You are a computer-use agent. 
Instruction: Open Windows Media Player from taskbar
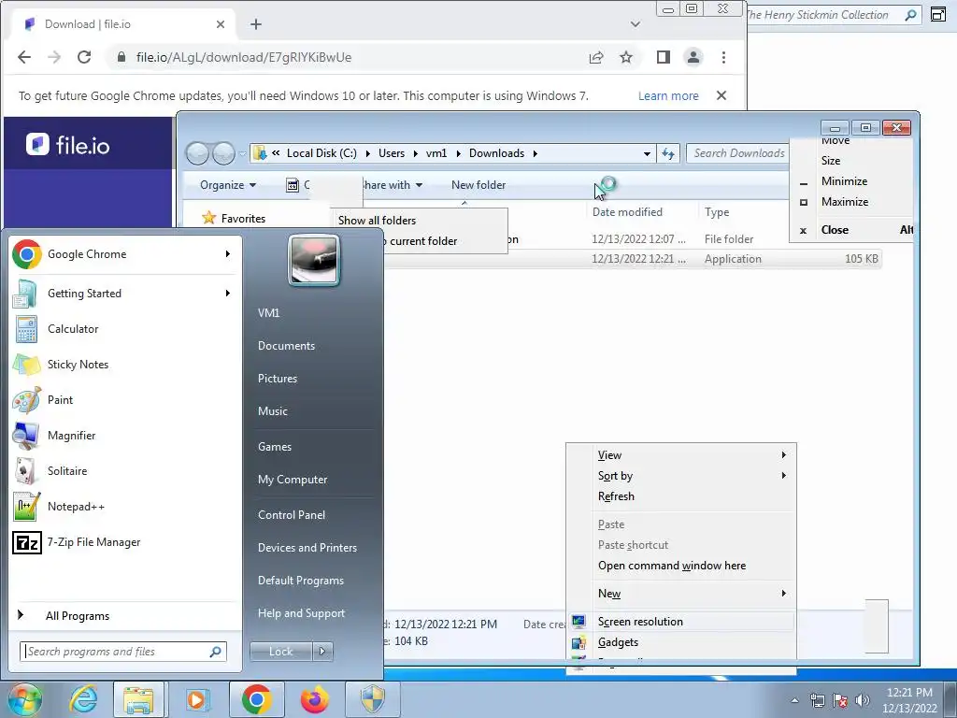coord(197,699)
